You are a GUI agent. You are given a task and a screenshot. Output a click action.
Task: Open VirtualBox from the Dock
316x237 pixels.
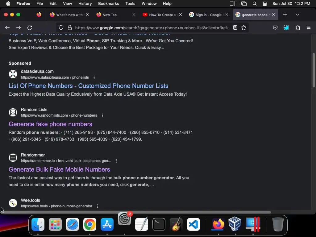pos(235,224)
